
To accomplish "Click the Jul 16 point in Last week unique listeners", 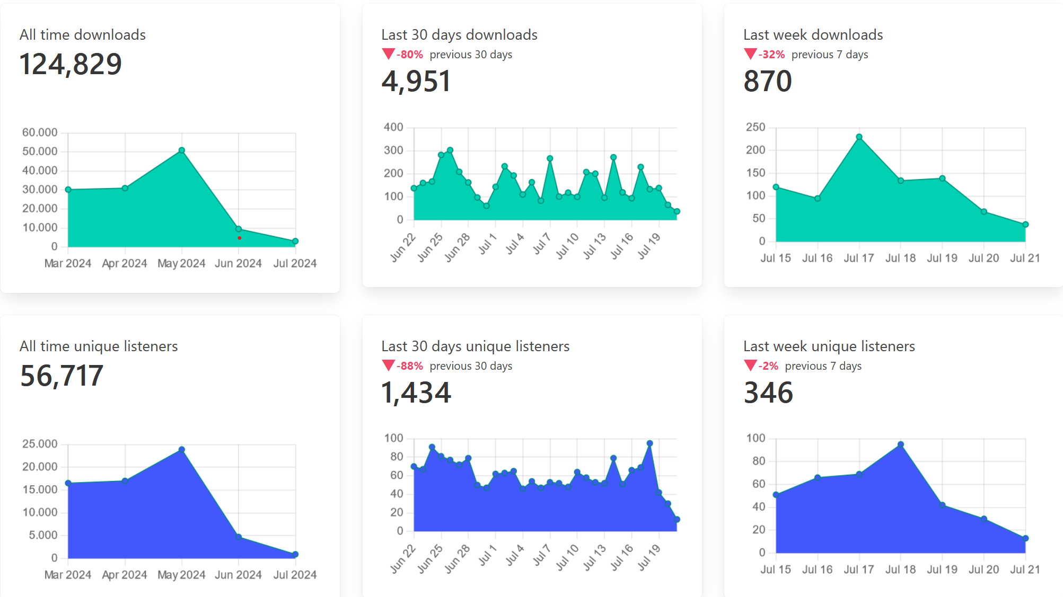I will pos(818,477).
